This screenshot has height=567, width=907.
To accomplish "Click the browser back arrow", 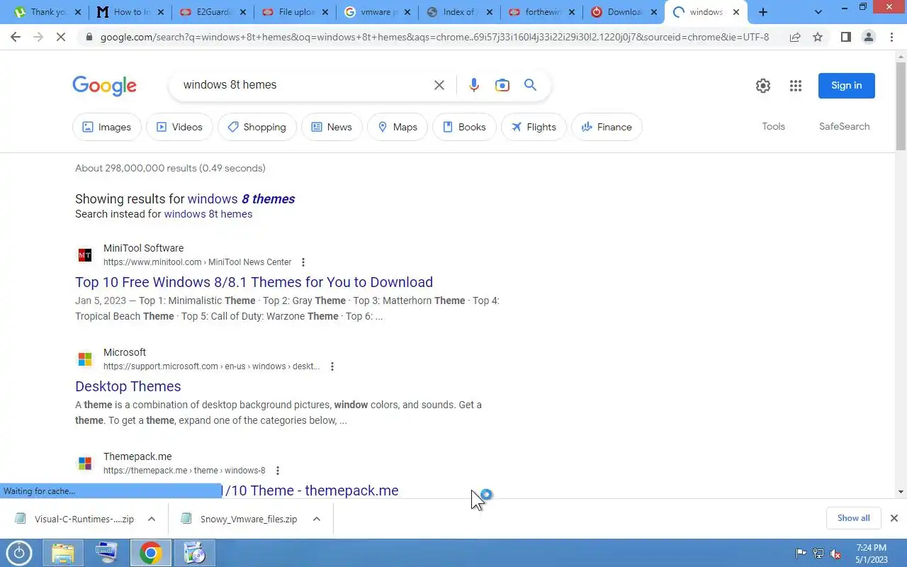I will [16, 37].
